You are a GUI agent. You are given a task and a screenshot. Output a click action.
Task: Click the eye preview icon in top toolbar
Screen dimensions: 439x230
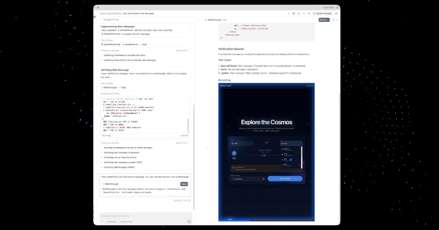309,14
